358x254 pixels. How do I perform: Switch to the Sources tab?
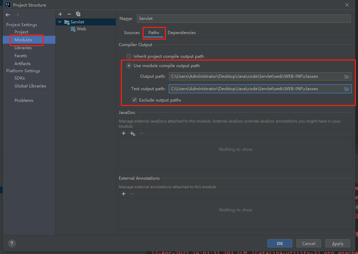132,33
